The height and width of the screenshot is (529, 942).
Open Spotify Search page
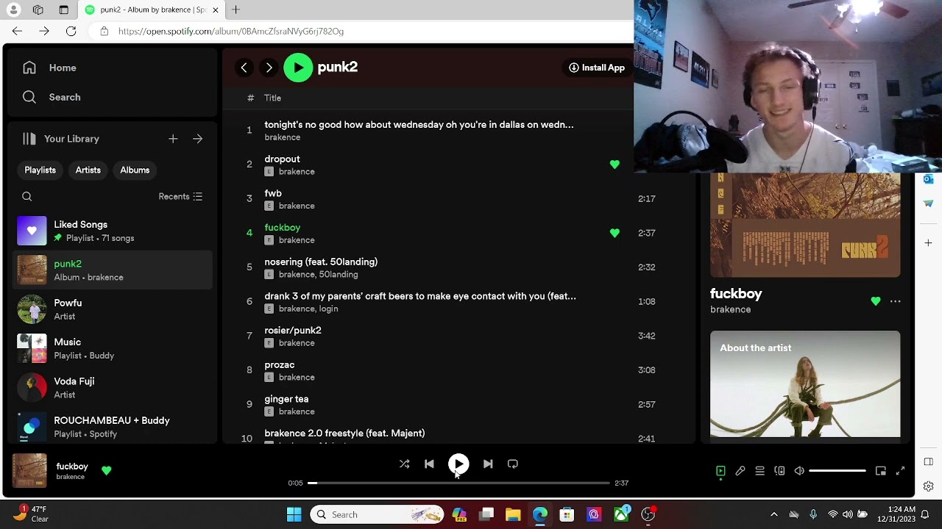(52, 97)
